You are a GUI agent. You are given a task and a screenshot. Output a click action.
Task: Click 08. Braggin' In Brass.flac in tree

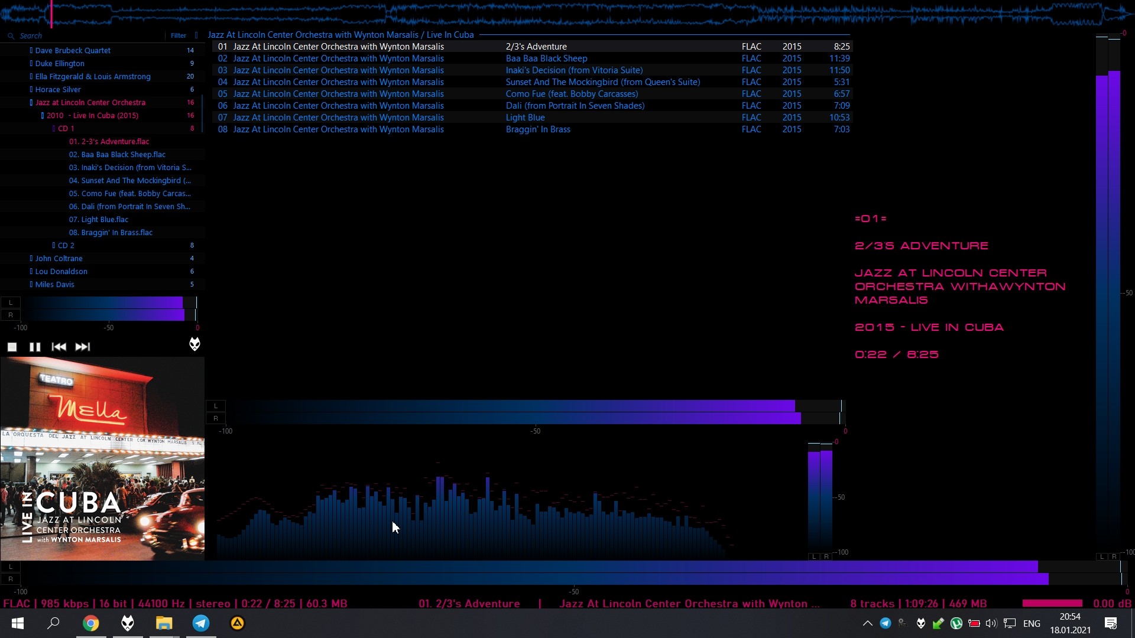[x=111, y=233]
